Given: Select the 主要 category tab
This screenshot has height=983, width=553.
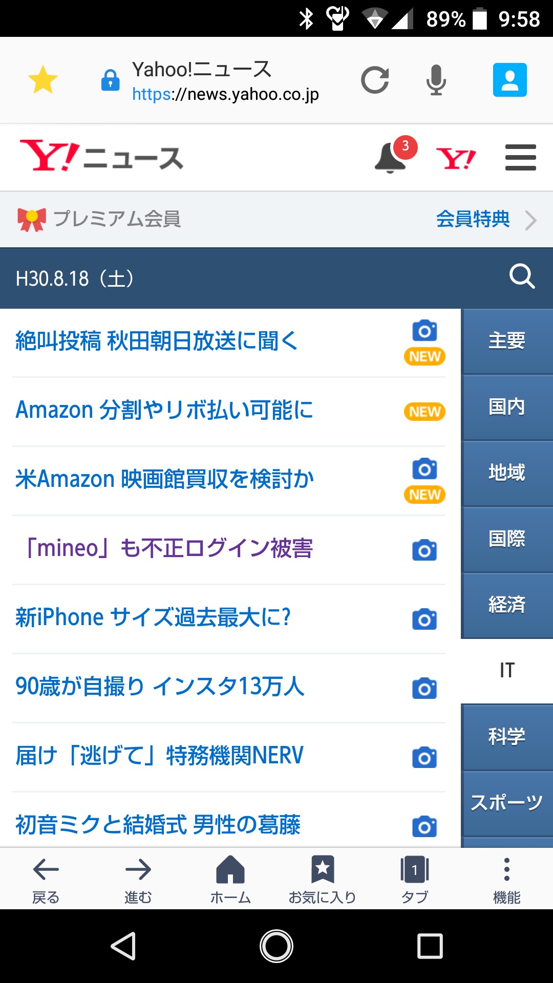Looking at the screenshot, I should (507, 341).
